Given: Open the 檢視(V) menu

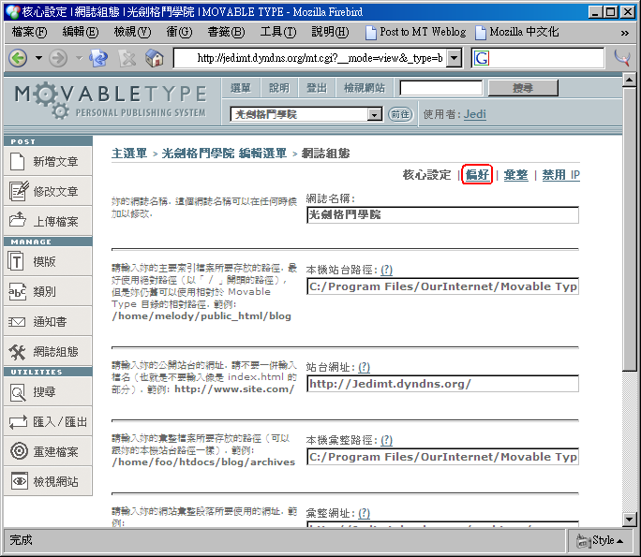Looking at the screenshot, I should pos(132,32).
